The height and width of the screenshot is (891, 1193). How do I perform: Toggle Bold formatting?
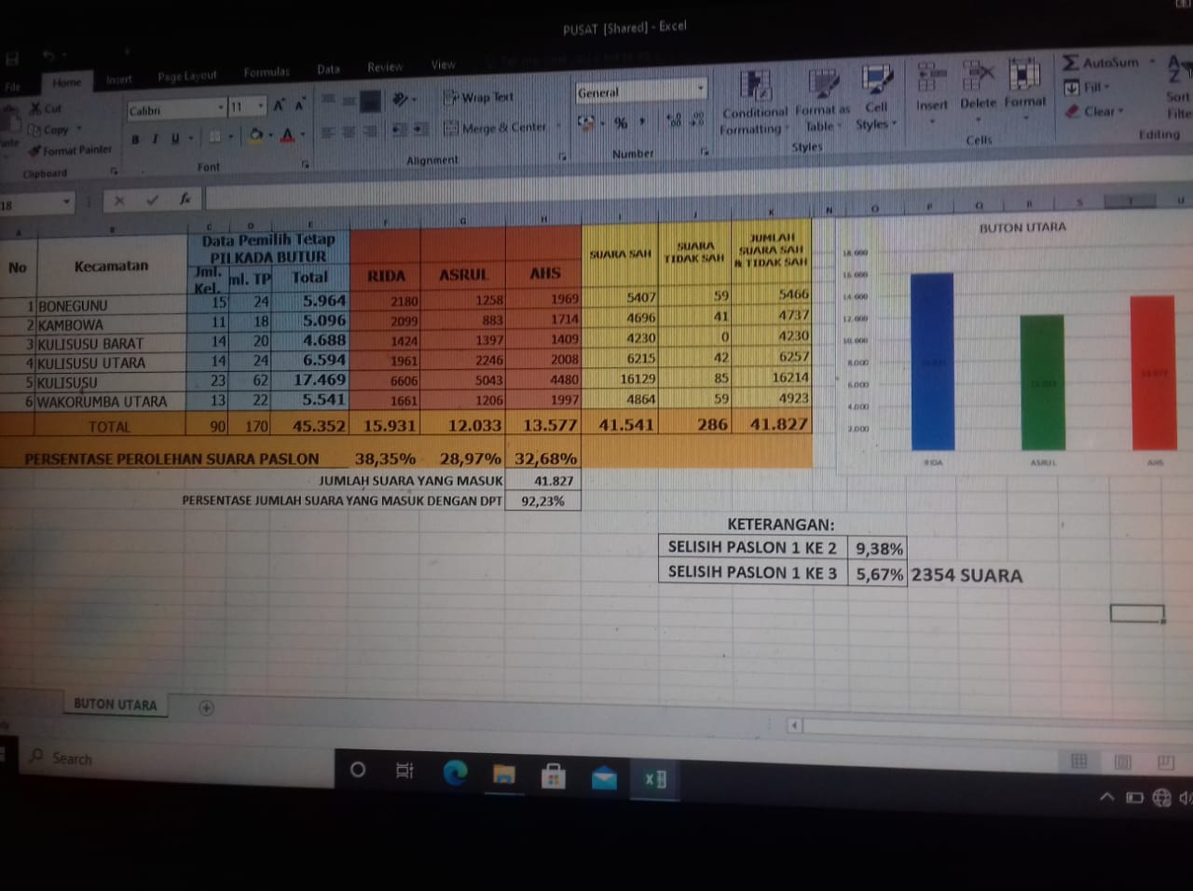coord(135,140)
